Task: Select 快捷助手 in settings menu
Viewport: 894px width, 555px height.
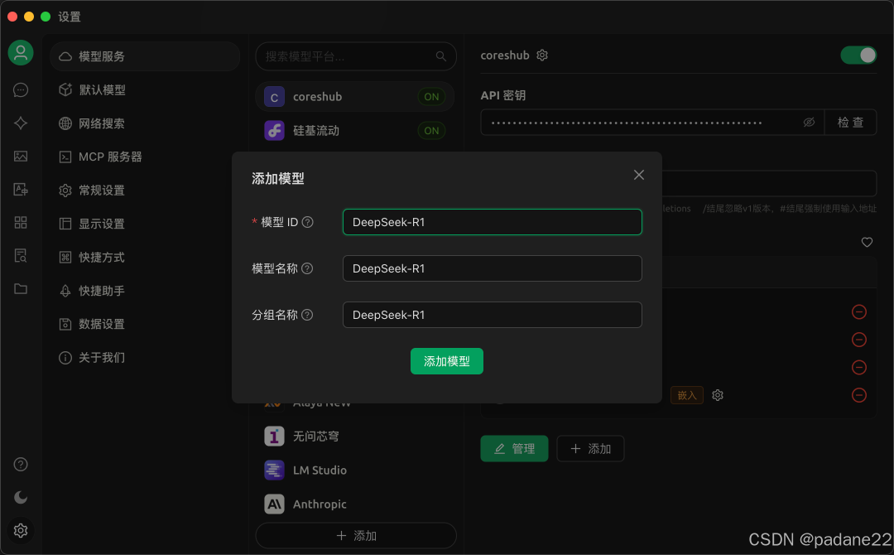Action: coord(145,291)
